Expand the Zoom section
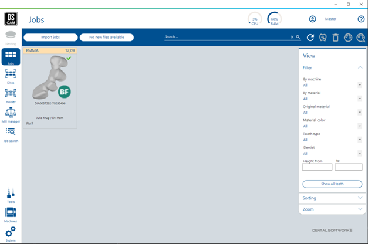 pos(332,209)
